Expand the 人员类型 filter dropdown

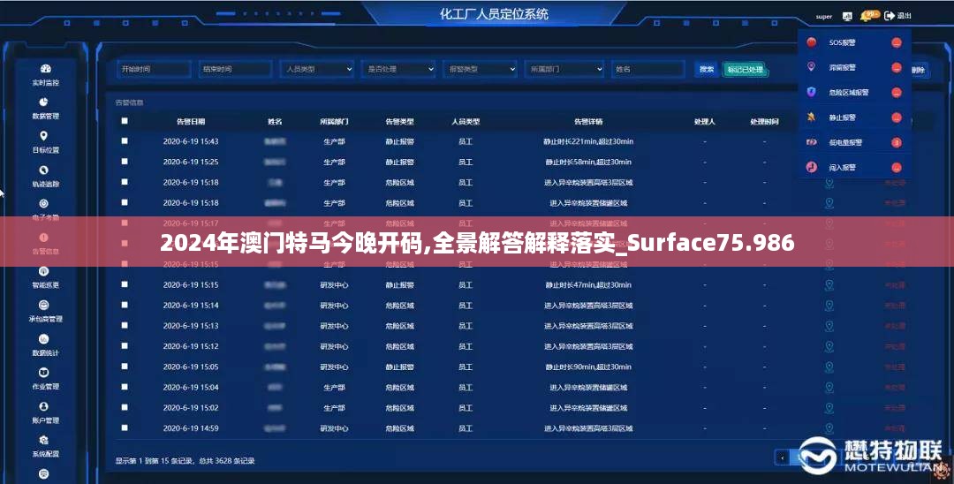click(317, 69)
